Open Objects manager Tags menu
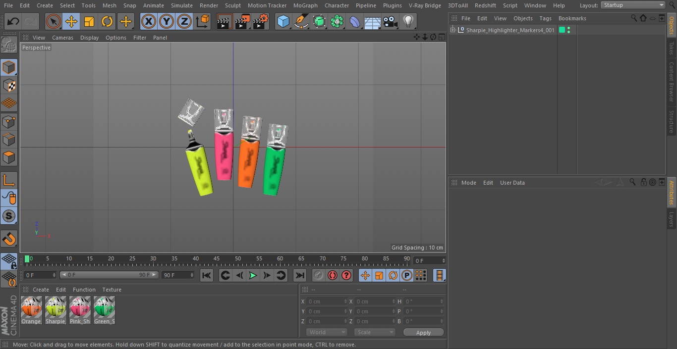This screenshot has height=349, width=677. [545, 18]
